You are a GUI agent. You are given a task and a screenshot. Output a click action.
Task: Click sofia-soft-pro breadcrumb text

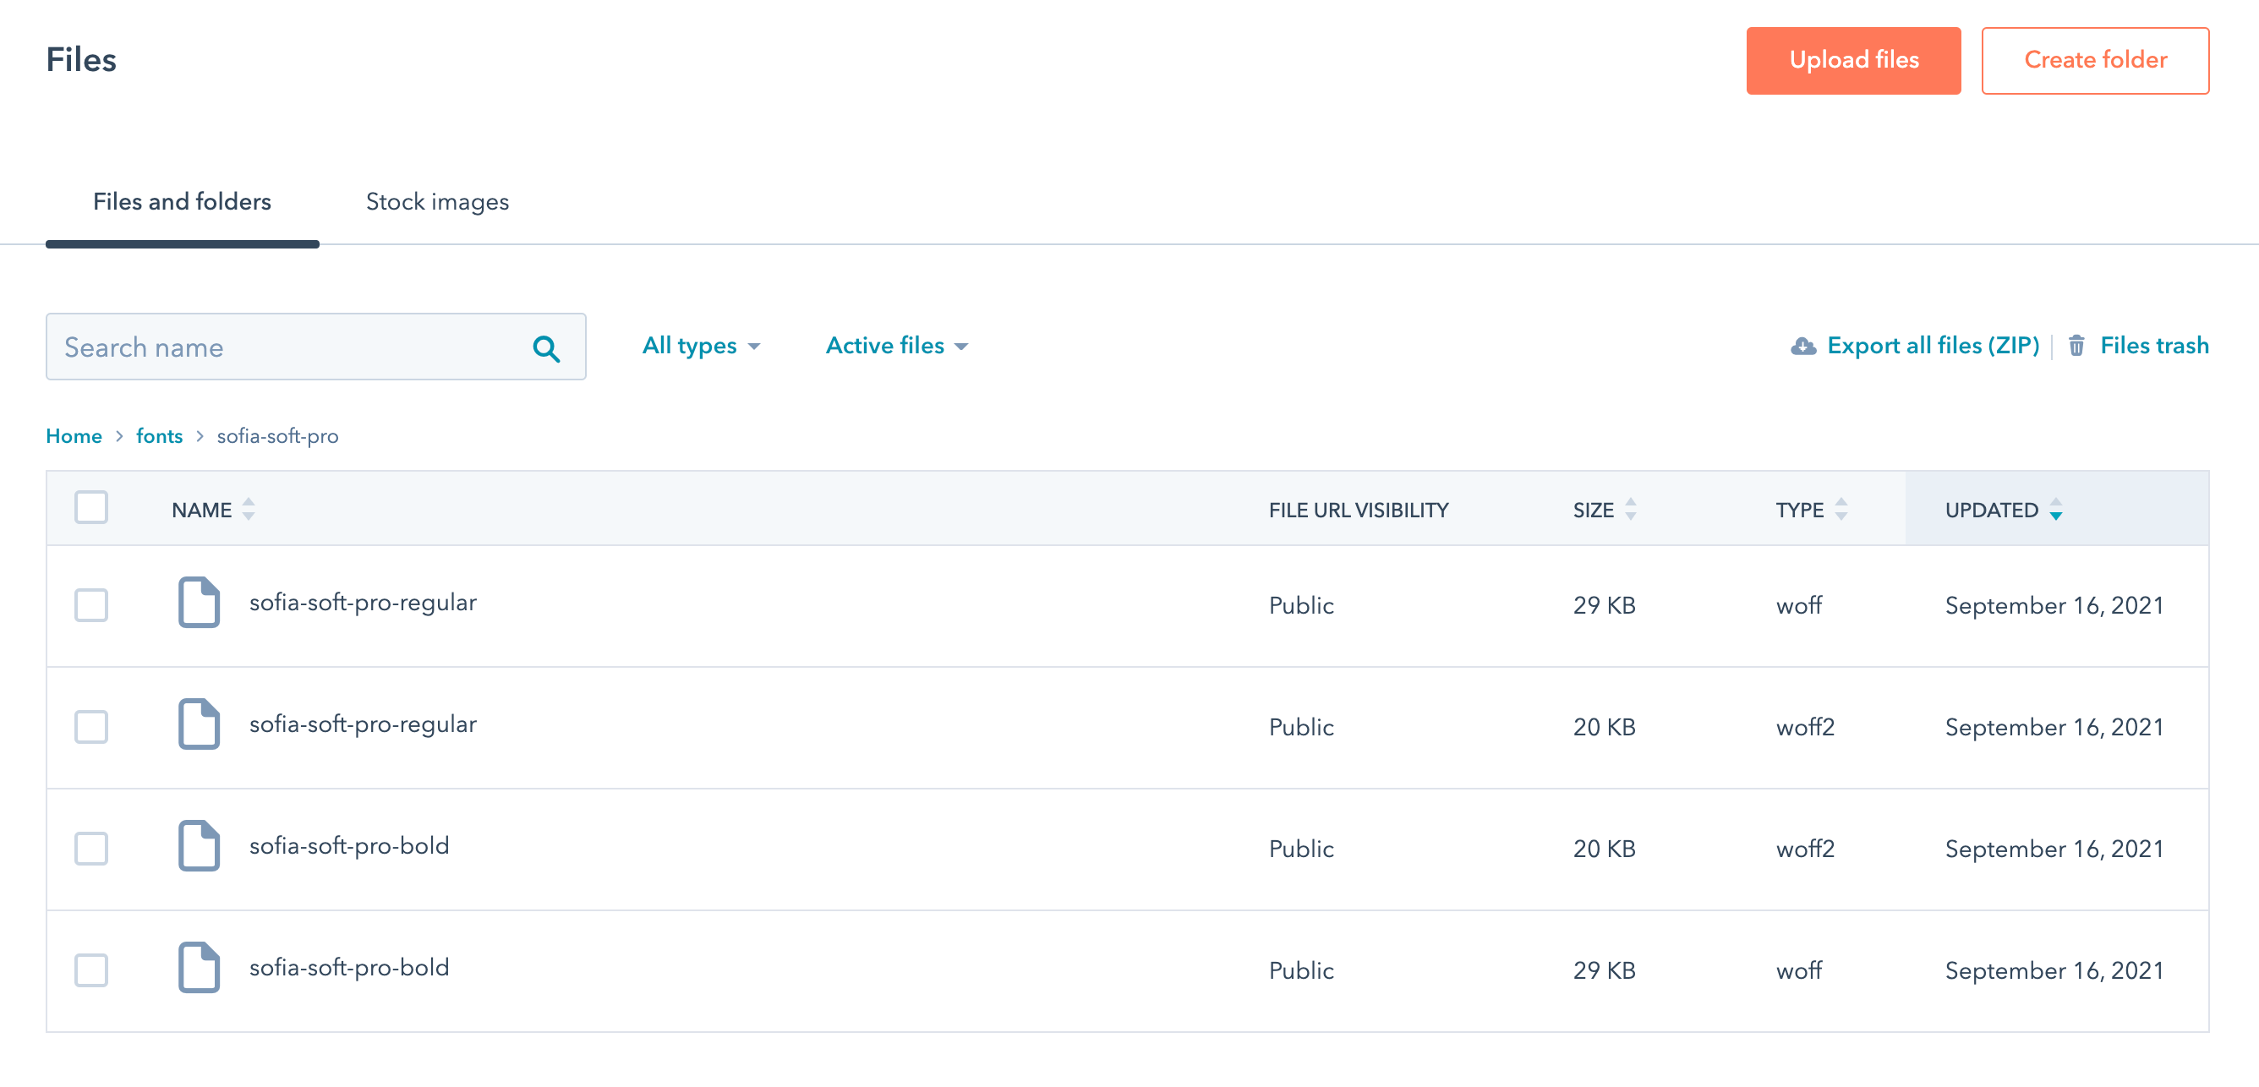tap(277, 436)
